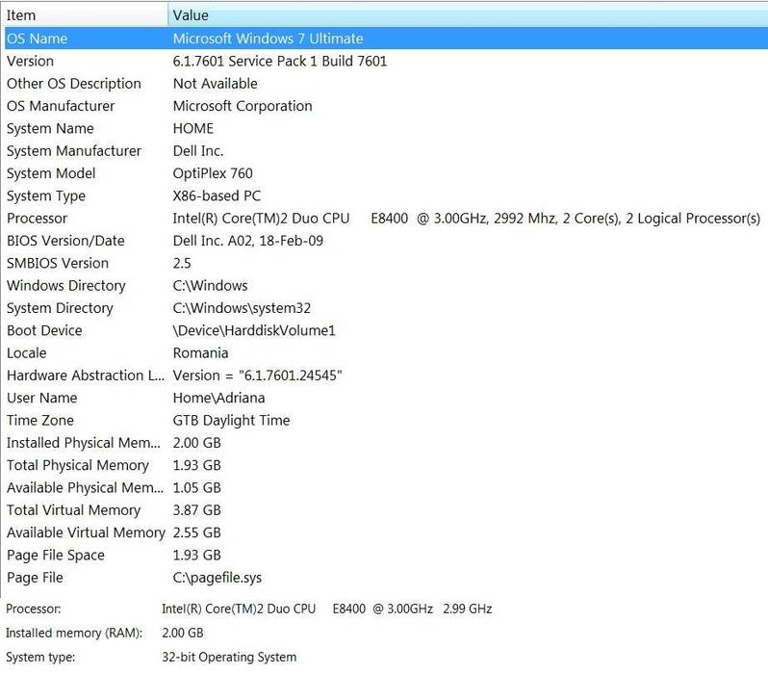Click the 'Dell Inc. A02, 18-Feb-09' value
The width and height of the screenshot is (768, 674).
coord(248,241)
